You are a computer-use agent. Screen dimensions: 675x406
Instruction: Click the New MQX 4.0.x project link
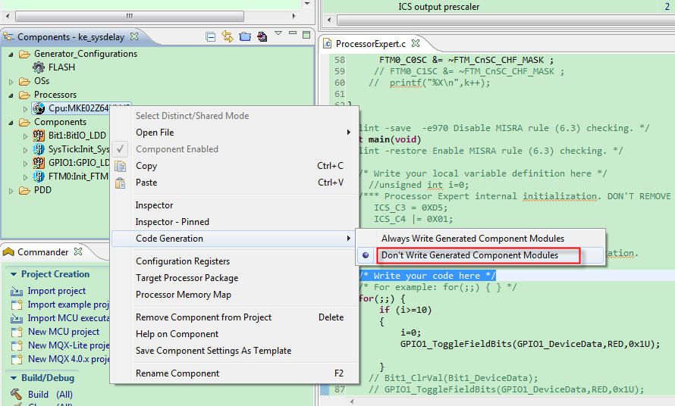[68, 359]
